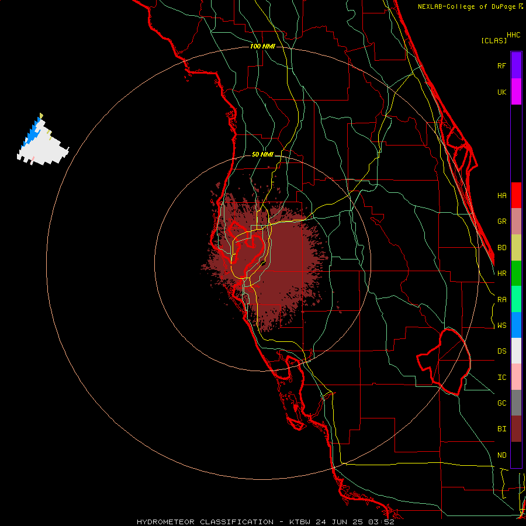
Task: Click the '[CLAS]' units label
Action: point(494,41)
